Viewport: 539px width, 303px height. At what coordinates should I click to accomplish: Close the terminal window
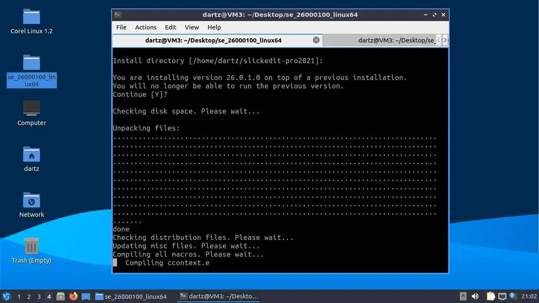[x=443, y=14]
